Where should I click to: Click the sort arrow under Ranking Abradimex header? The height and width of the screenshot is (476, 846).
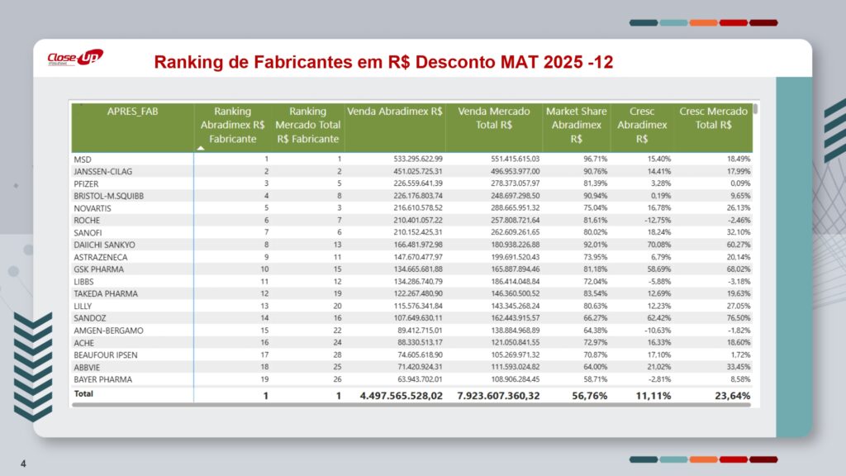pyautogui.click(x=200, y=148)
